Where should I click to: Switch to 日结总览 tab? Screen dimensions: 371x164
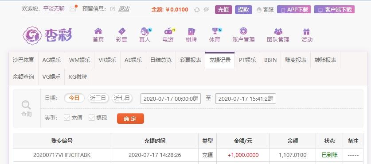(161, 60)
